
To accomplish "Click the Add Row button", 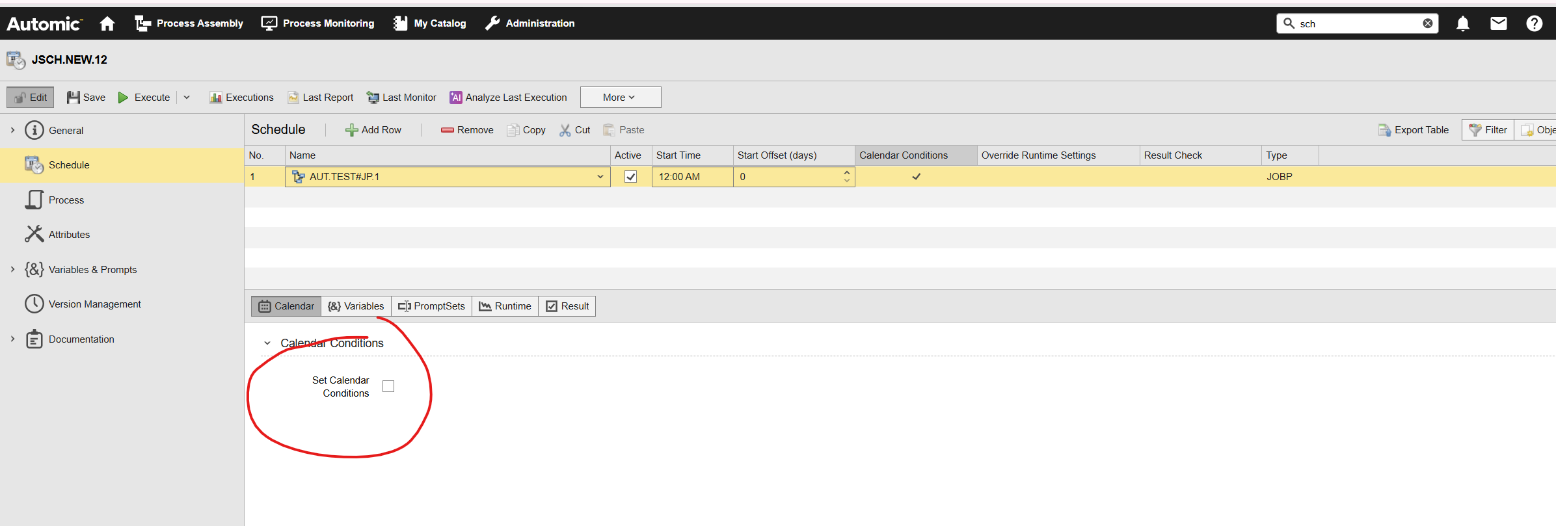I will [x=373, y=130].
